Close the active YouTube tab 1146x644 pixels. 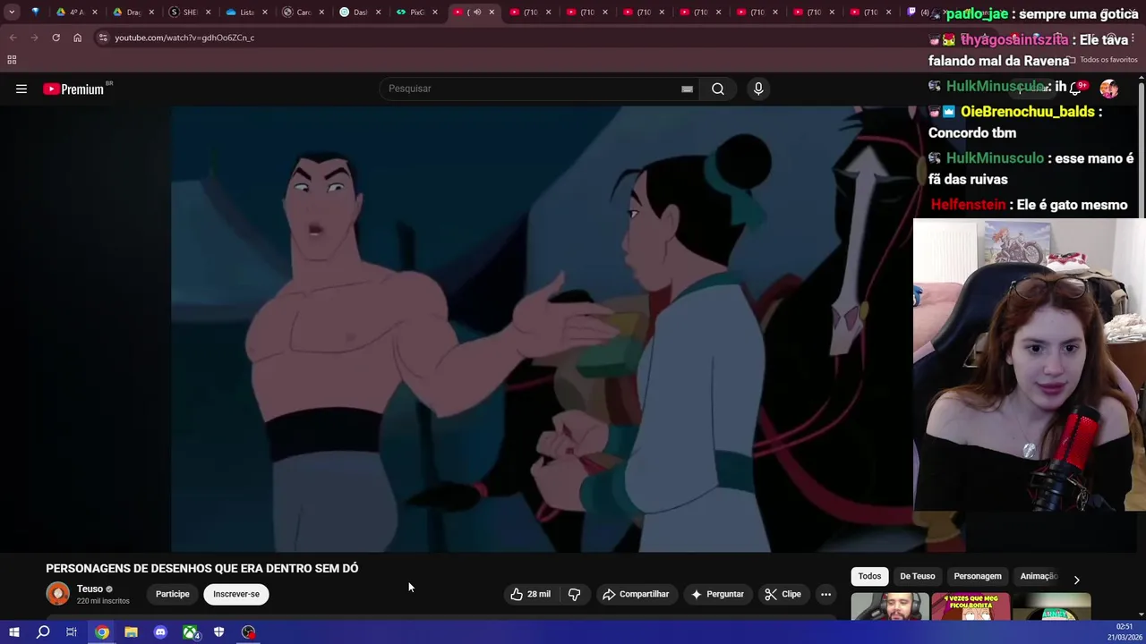pyautogui.click(x=491, y=13)
